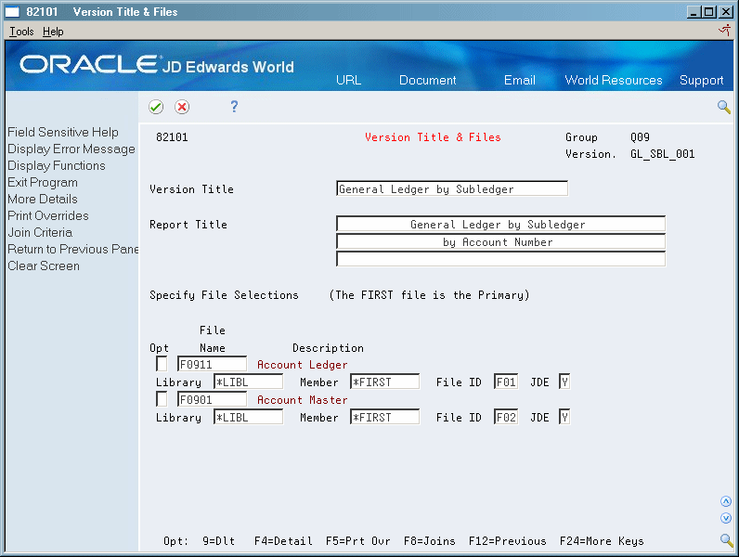Open Print Overrides from sidebar
Viewport: 739px width, 557px height.
[x=48, y=215]
